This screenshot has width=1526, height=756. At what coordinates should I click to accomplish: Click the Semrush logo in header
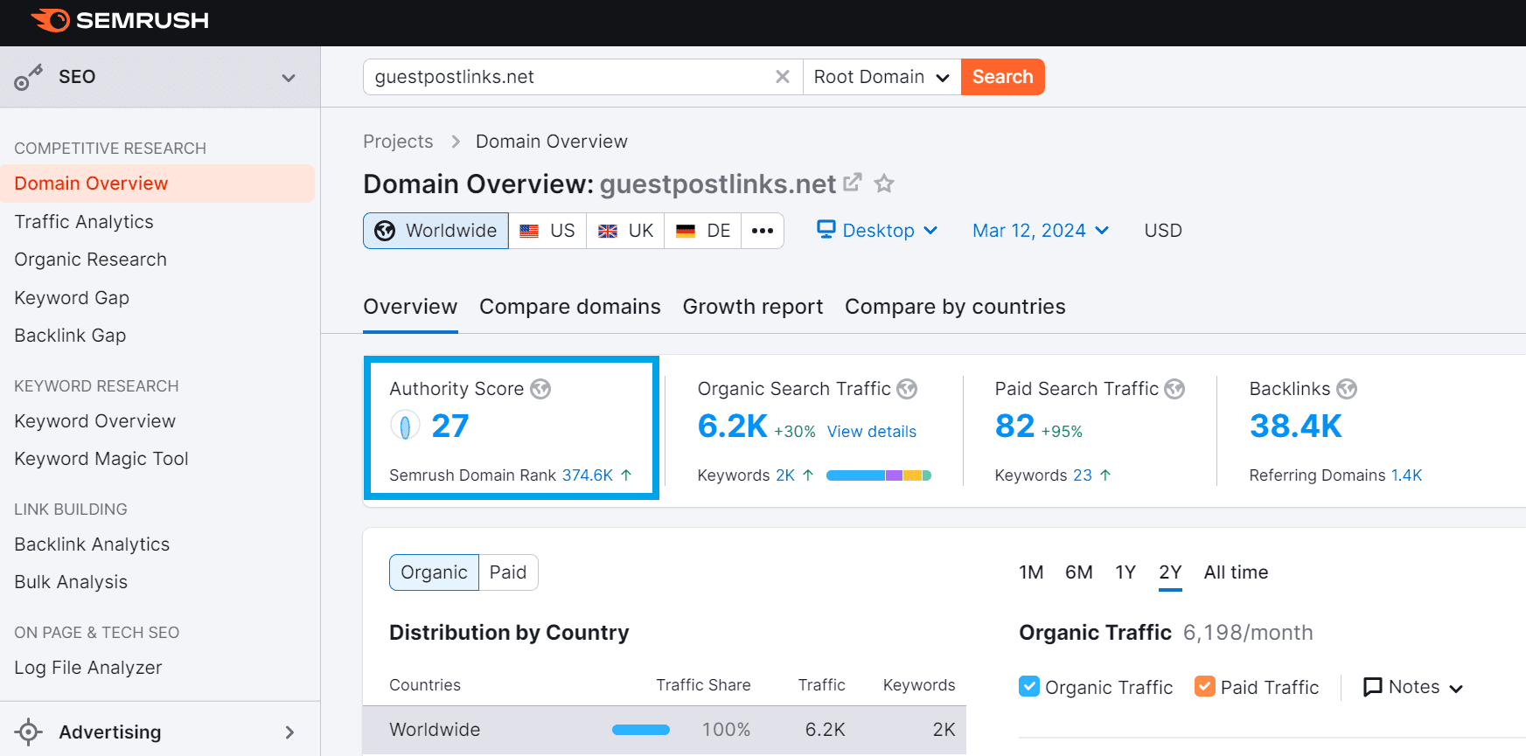coord(120,21)
